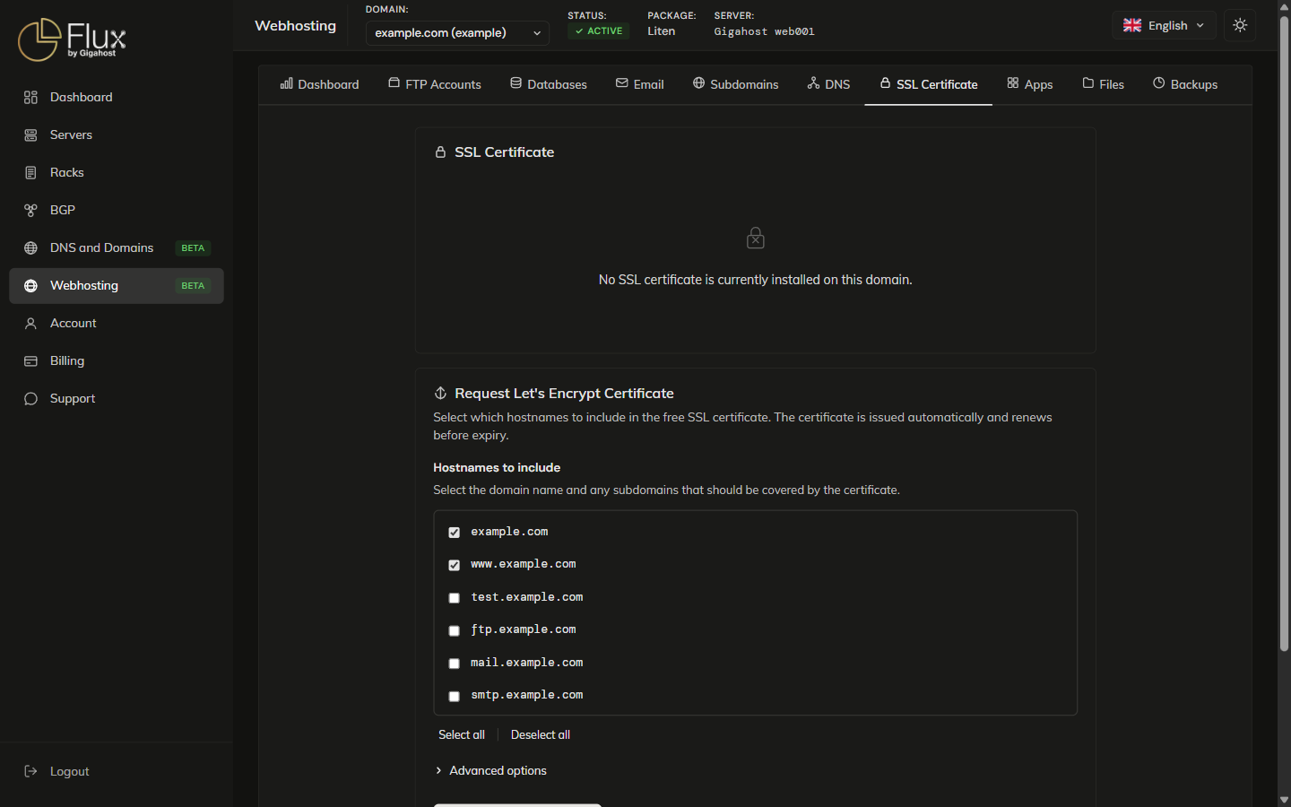Viewport: 1291px width, 807px height.
Task: Click the Subdomains globe tab icon
Action: (698, 83)
